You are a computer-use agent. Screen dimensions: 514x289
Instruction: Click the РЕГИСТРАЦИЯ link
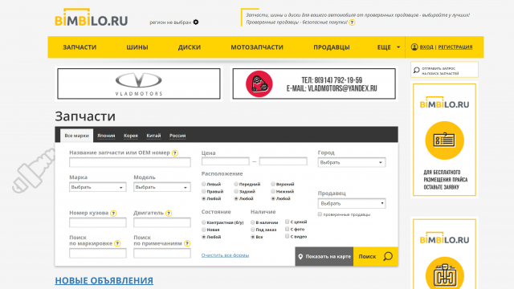(x=455, y=47)
